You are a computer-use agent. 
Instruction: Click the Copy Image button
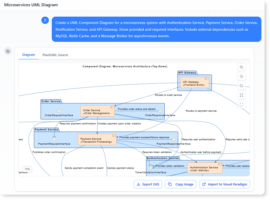pyautogui.click(x=181, y=184)
